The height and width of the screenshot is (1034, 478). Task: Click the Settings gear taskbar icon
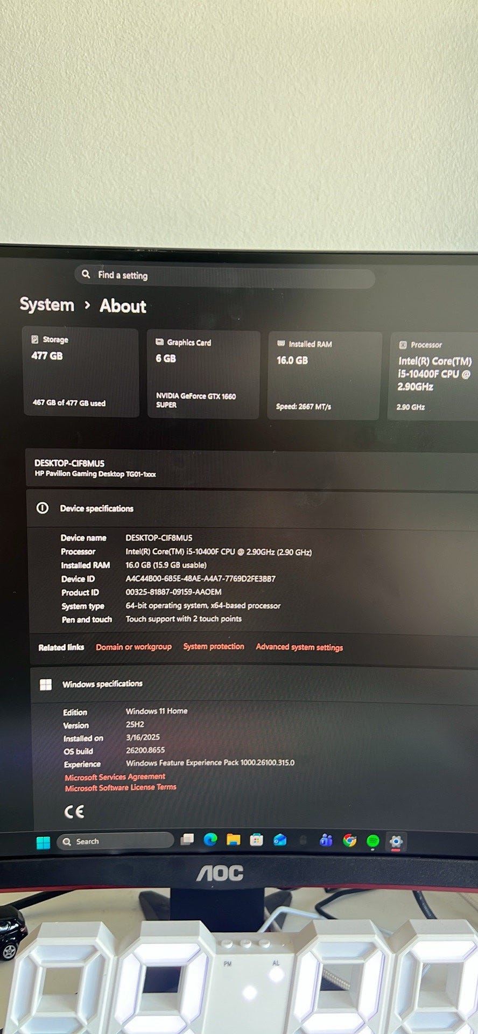tap(396, 842)
